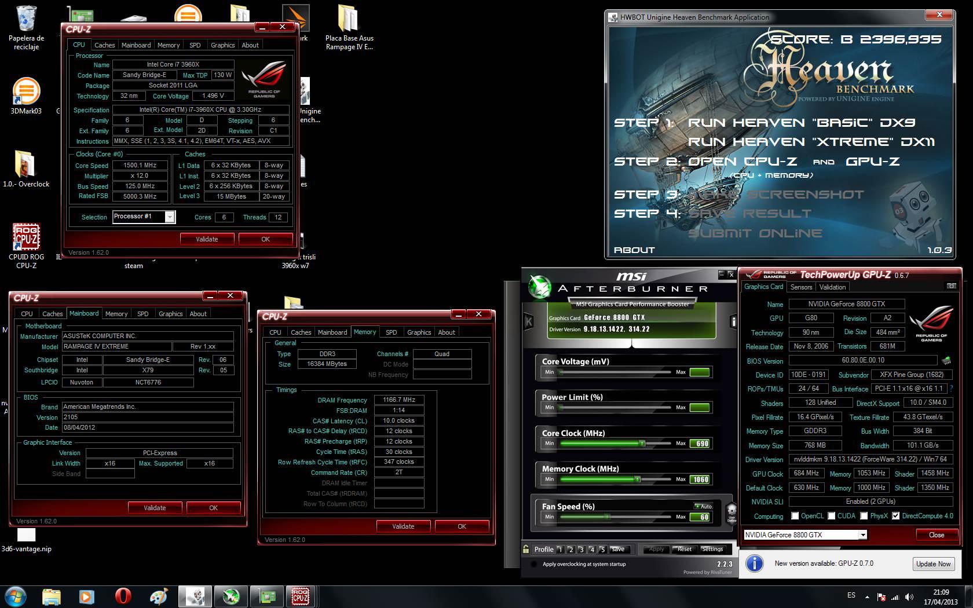Open the NVIDIA GeForce 8800 GTX dropdown
Screen dimensions: 973x608
tap(862, 534)
